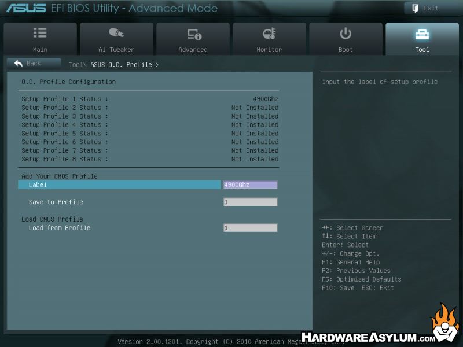
Task: Click ASUS O.C. Profile breadcrumb
Action: (121, 65)
